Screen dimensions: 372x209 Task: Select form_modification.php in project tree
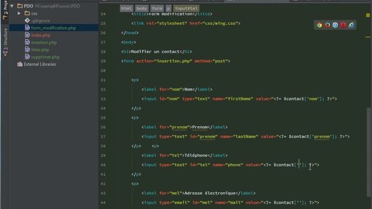pos(53,28)
